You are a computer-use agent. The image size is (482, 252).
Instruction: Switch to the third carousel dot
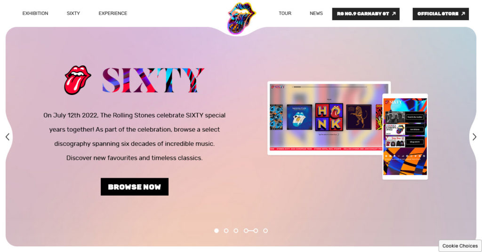point(236,230)
